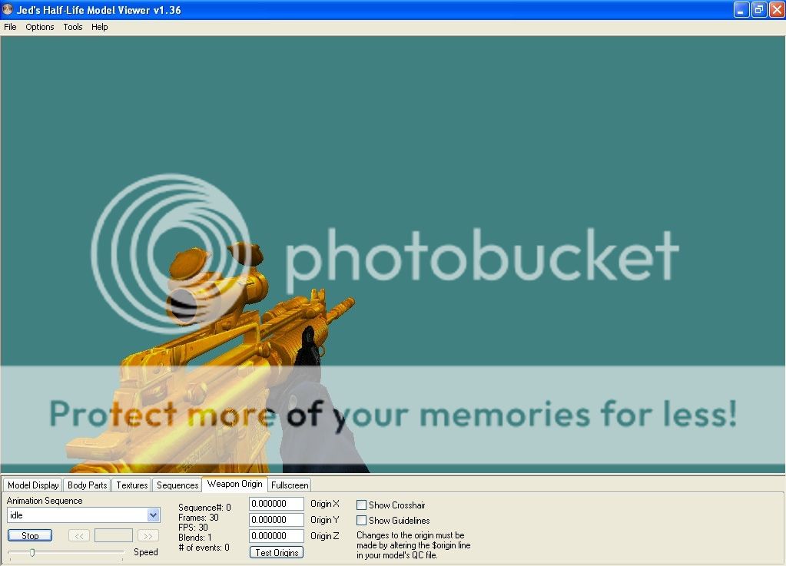Switch to the Model Display tab
Screen dimensions: 786x566
[x=33, y=485]
